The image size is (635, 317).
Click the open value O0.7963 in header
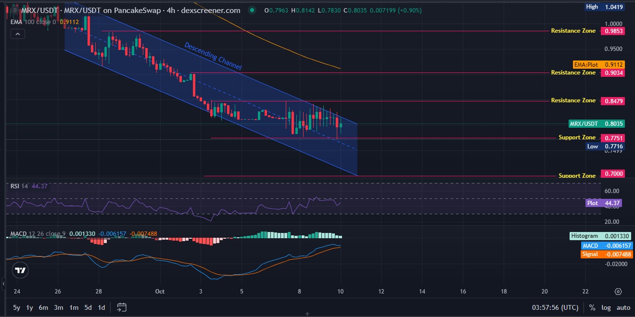277,10
